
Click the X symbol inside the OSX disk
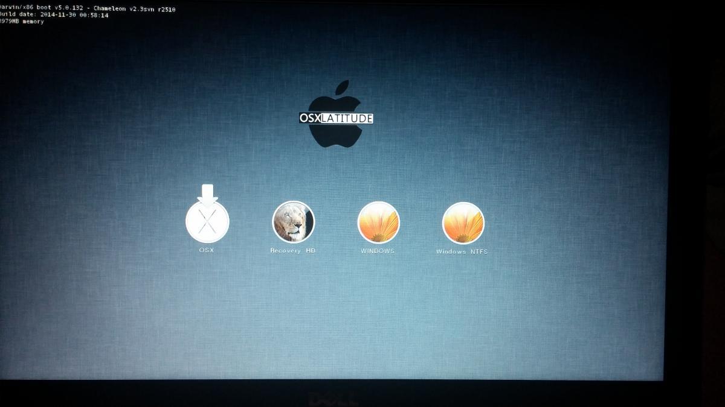click(207, 224)
